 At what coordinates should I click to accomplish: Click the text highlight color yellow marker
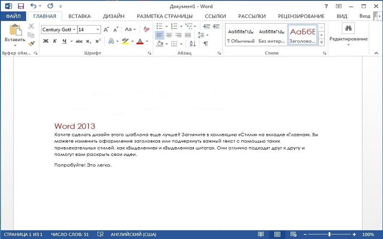click(x=125, y=41)
